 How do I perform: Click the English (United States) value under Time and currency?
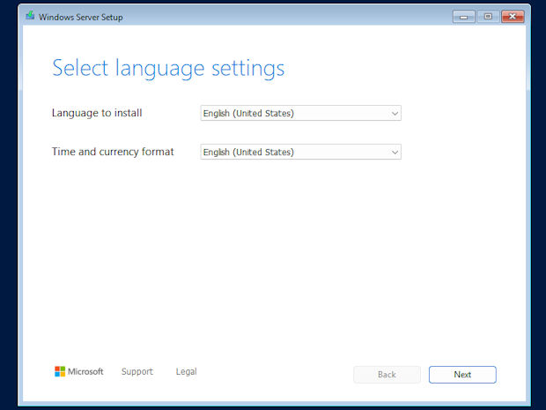[248, 152]
